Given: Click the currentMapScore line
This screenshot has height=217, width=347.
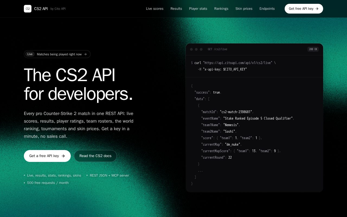Looking at the screenshot, I should [241, 151].
